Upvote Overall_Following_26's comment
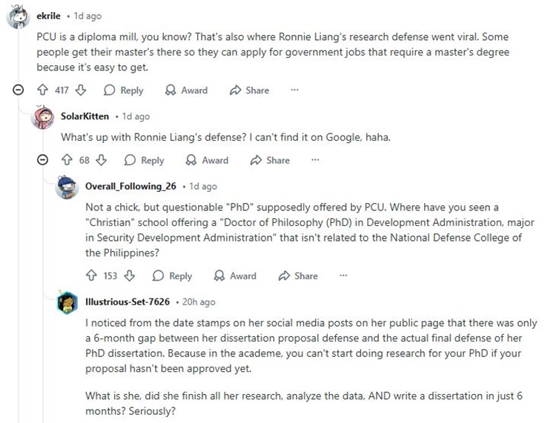Viewport: 556px width, 423px height. coord(92,276)
